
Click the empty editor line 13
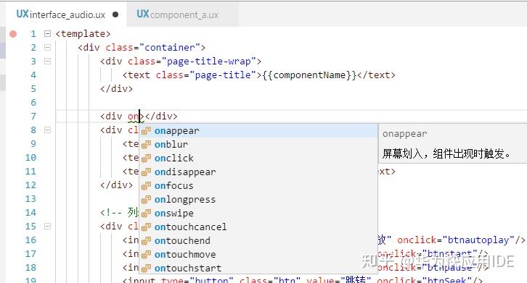[x=97, y=198]
